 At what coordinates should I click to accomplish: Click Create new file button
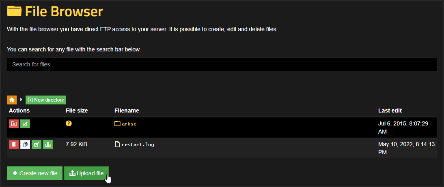click(x=34, y=173)
